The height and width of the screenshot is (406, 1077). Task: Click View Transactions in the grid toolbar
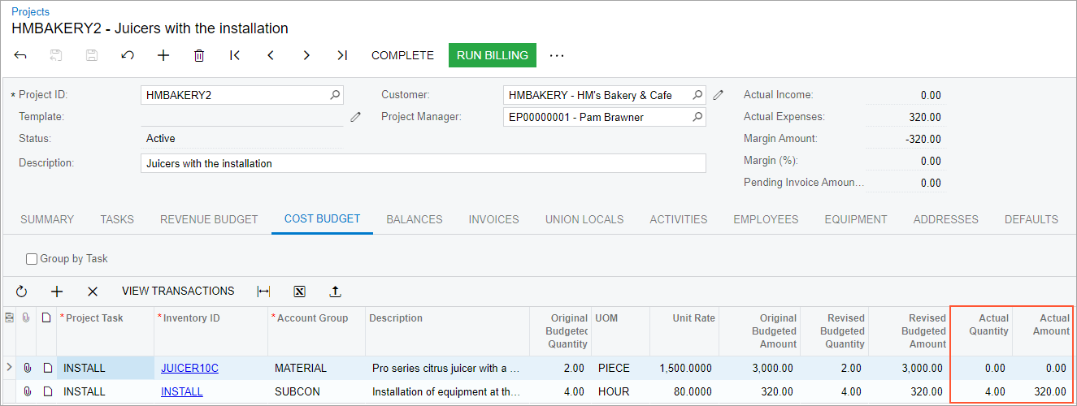pyautogui.click(x=178, y=292)
